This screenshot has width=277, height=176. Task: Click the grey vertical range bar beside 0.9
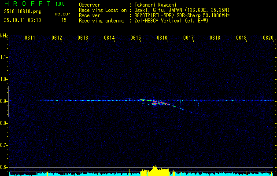tap(8, 102)
